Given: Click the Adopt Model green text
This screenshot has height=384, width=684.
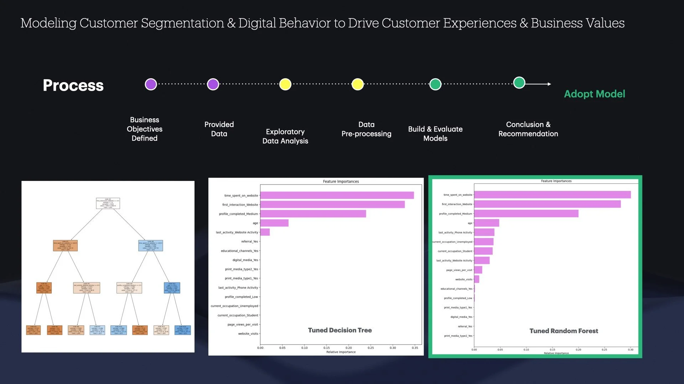Looking at the screenshot, I should coord(594,94).
